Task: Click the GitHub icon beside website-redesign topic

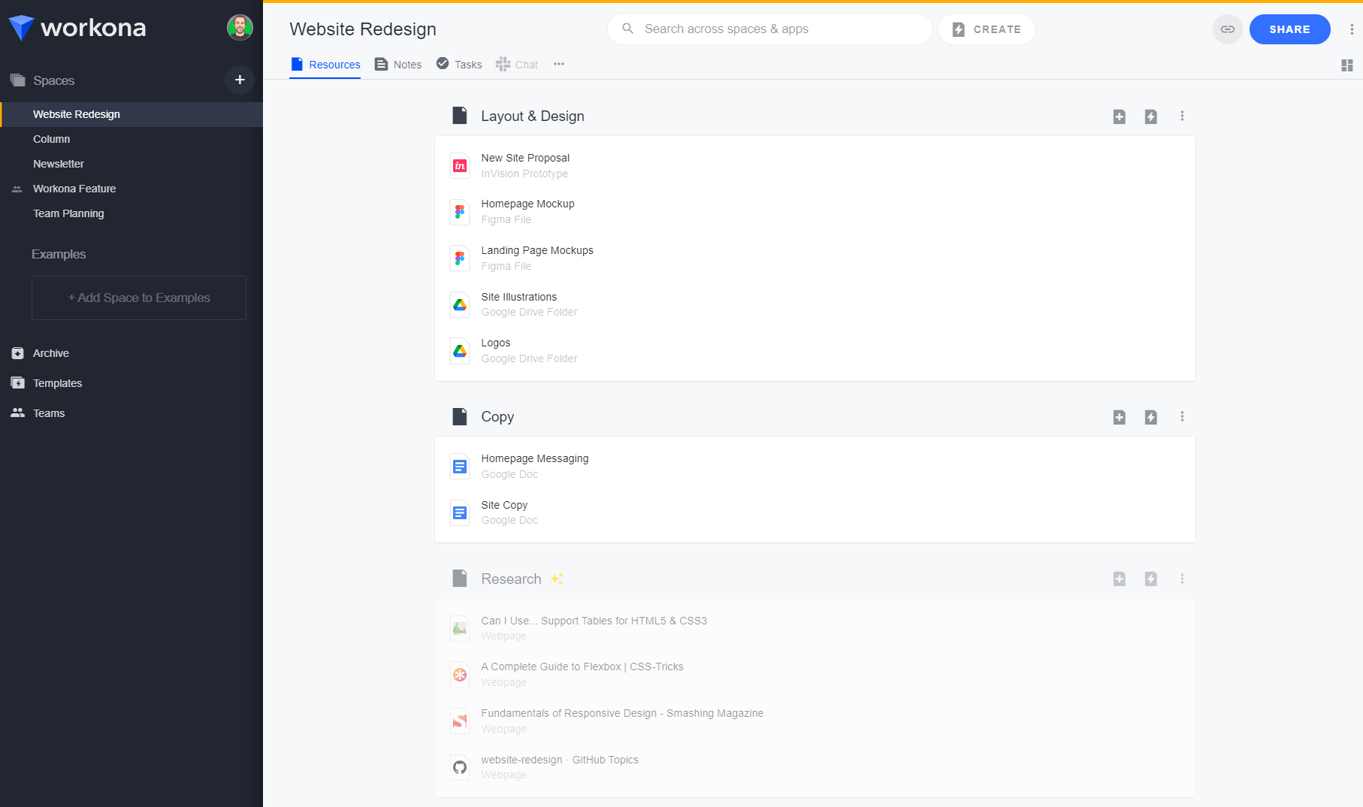Action: point(460,767)
